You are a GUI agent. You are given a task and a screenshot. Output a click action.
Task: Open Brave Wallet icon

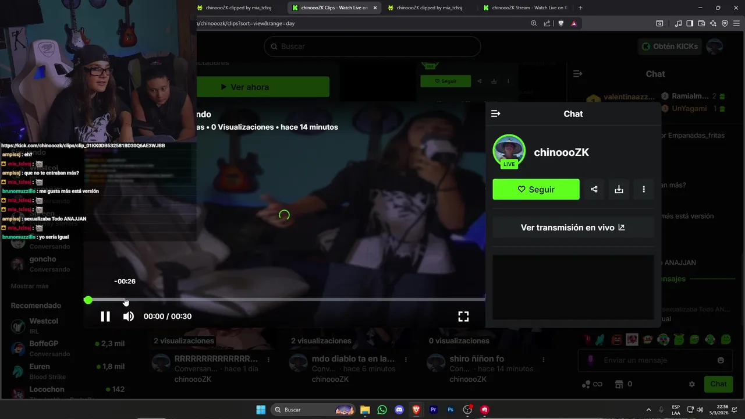(701, 23)
